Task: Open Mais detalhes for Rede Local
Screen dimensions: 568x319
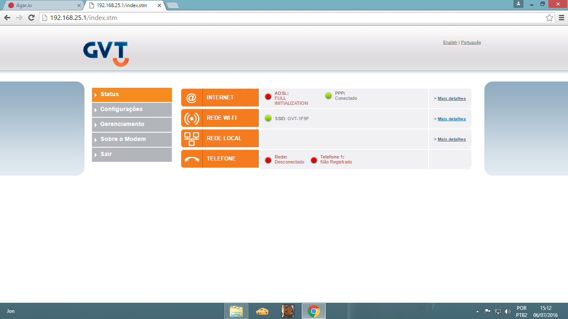Action: [x=451, y=139]
